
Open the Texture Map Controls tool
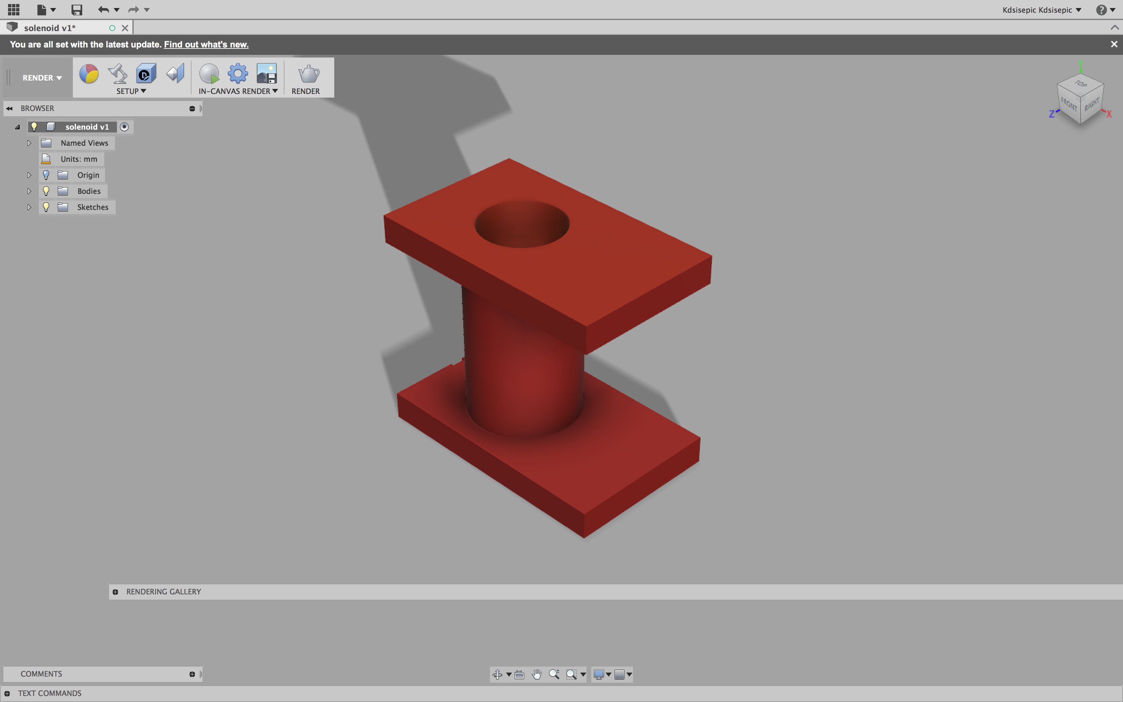pos(175,73)
